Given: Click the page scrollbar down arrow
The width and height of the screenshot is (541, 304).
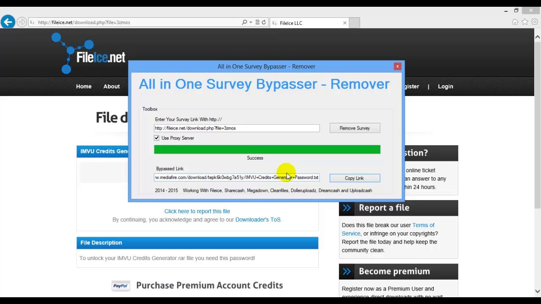Looking at the screenshot, I should (x=537, y=291).
